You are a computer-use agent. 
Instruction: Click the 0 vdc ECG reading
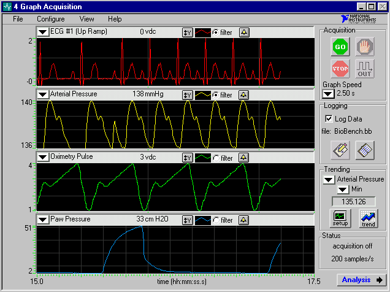click(x=148, y=31)
